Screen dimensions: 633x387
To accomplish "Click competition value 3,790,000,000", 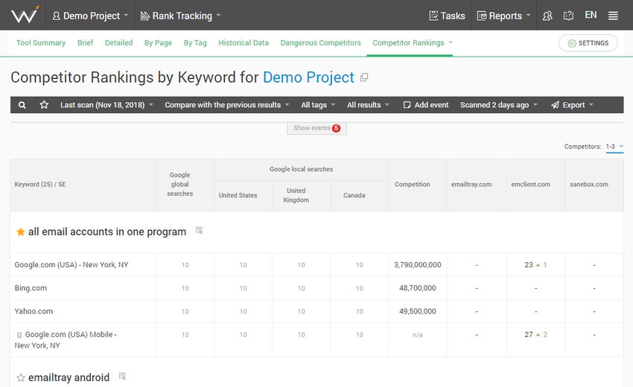I will (418, 265).
